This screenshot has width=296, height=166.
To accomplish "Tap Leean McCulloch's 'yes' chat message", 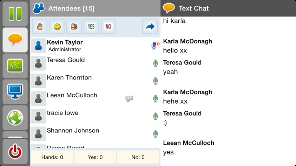I will click(169, 152).
